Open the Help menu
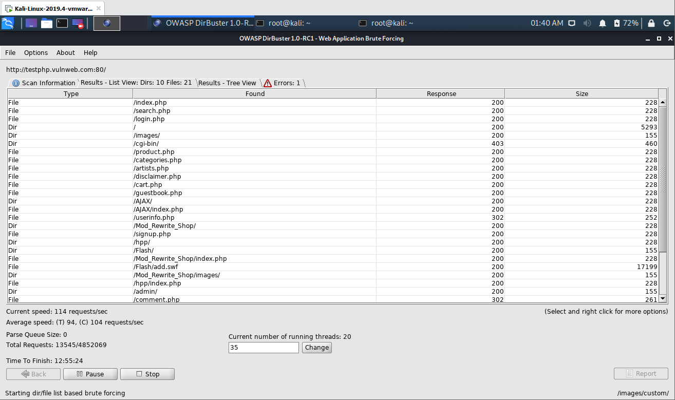Screen dimensions: 675x400 pos(90,53)
